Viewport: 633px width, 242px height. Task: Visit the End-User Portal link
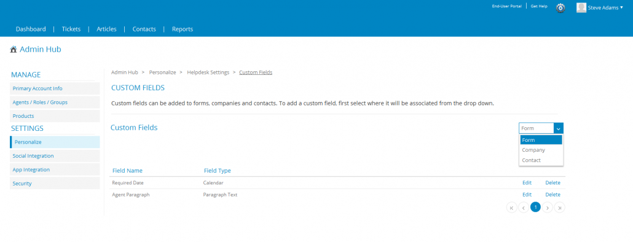[506, 7]
